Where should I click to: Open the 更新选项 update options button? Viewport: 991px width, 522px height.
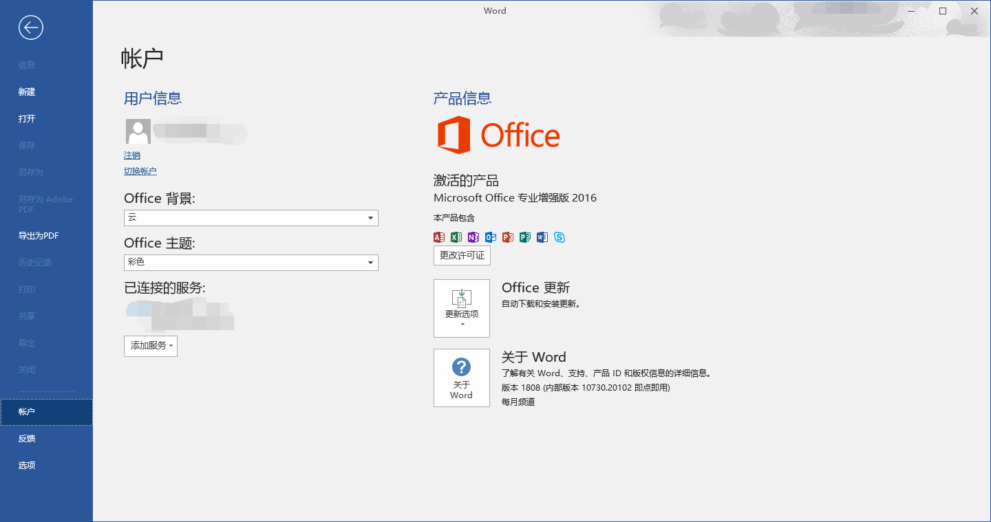462,308
